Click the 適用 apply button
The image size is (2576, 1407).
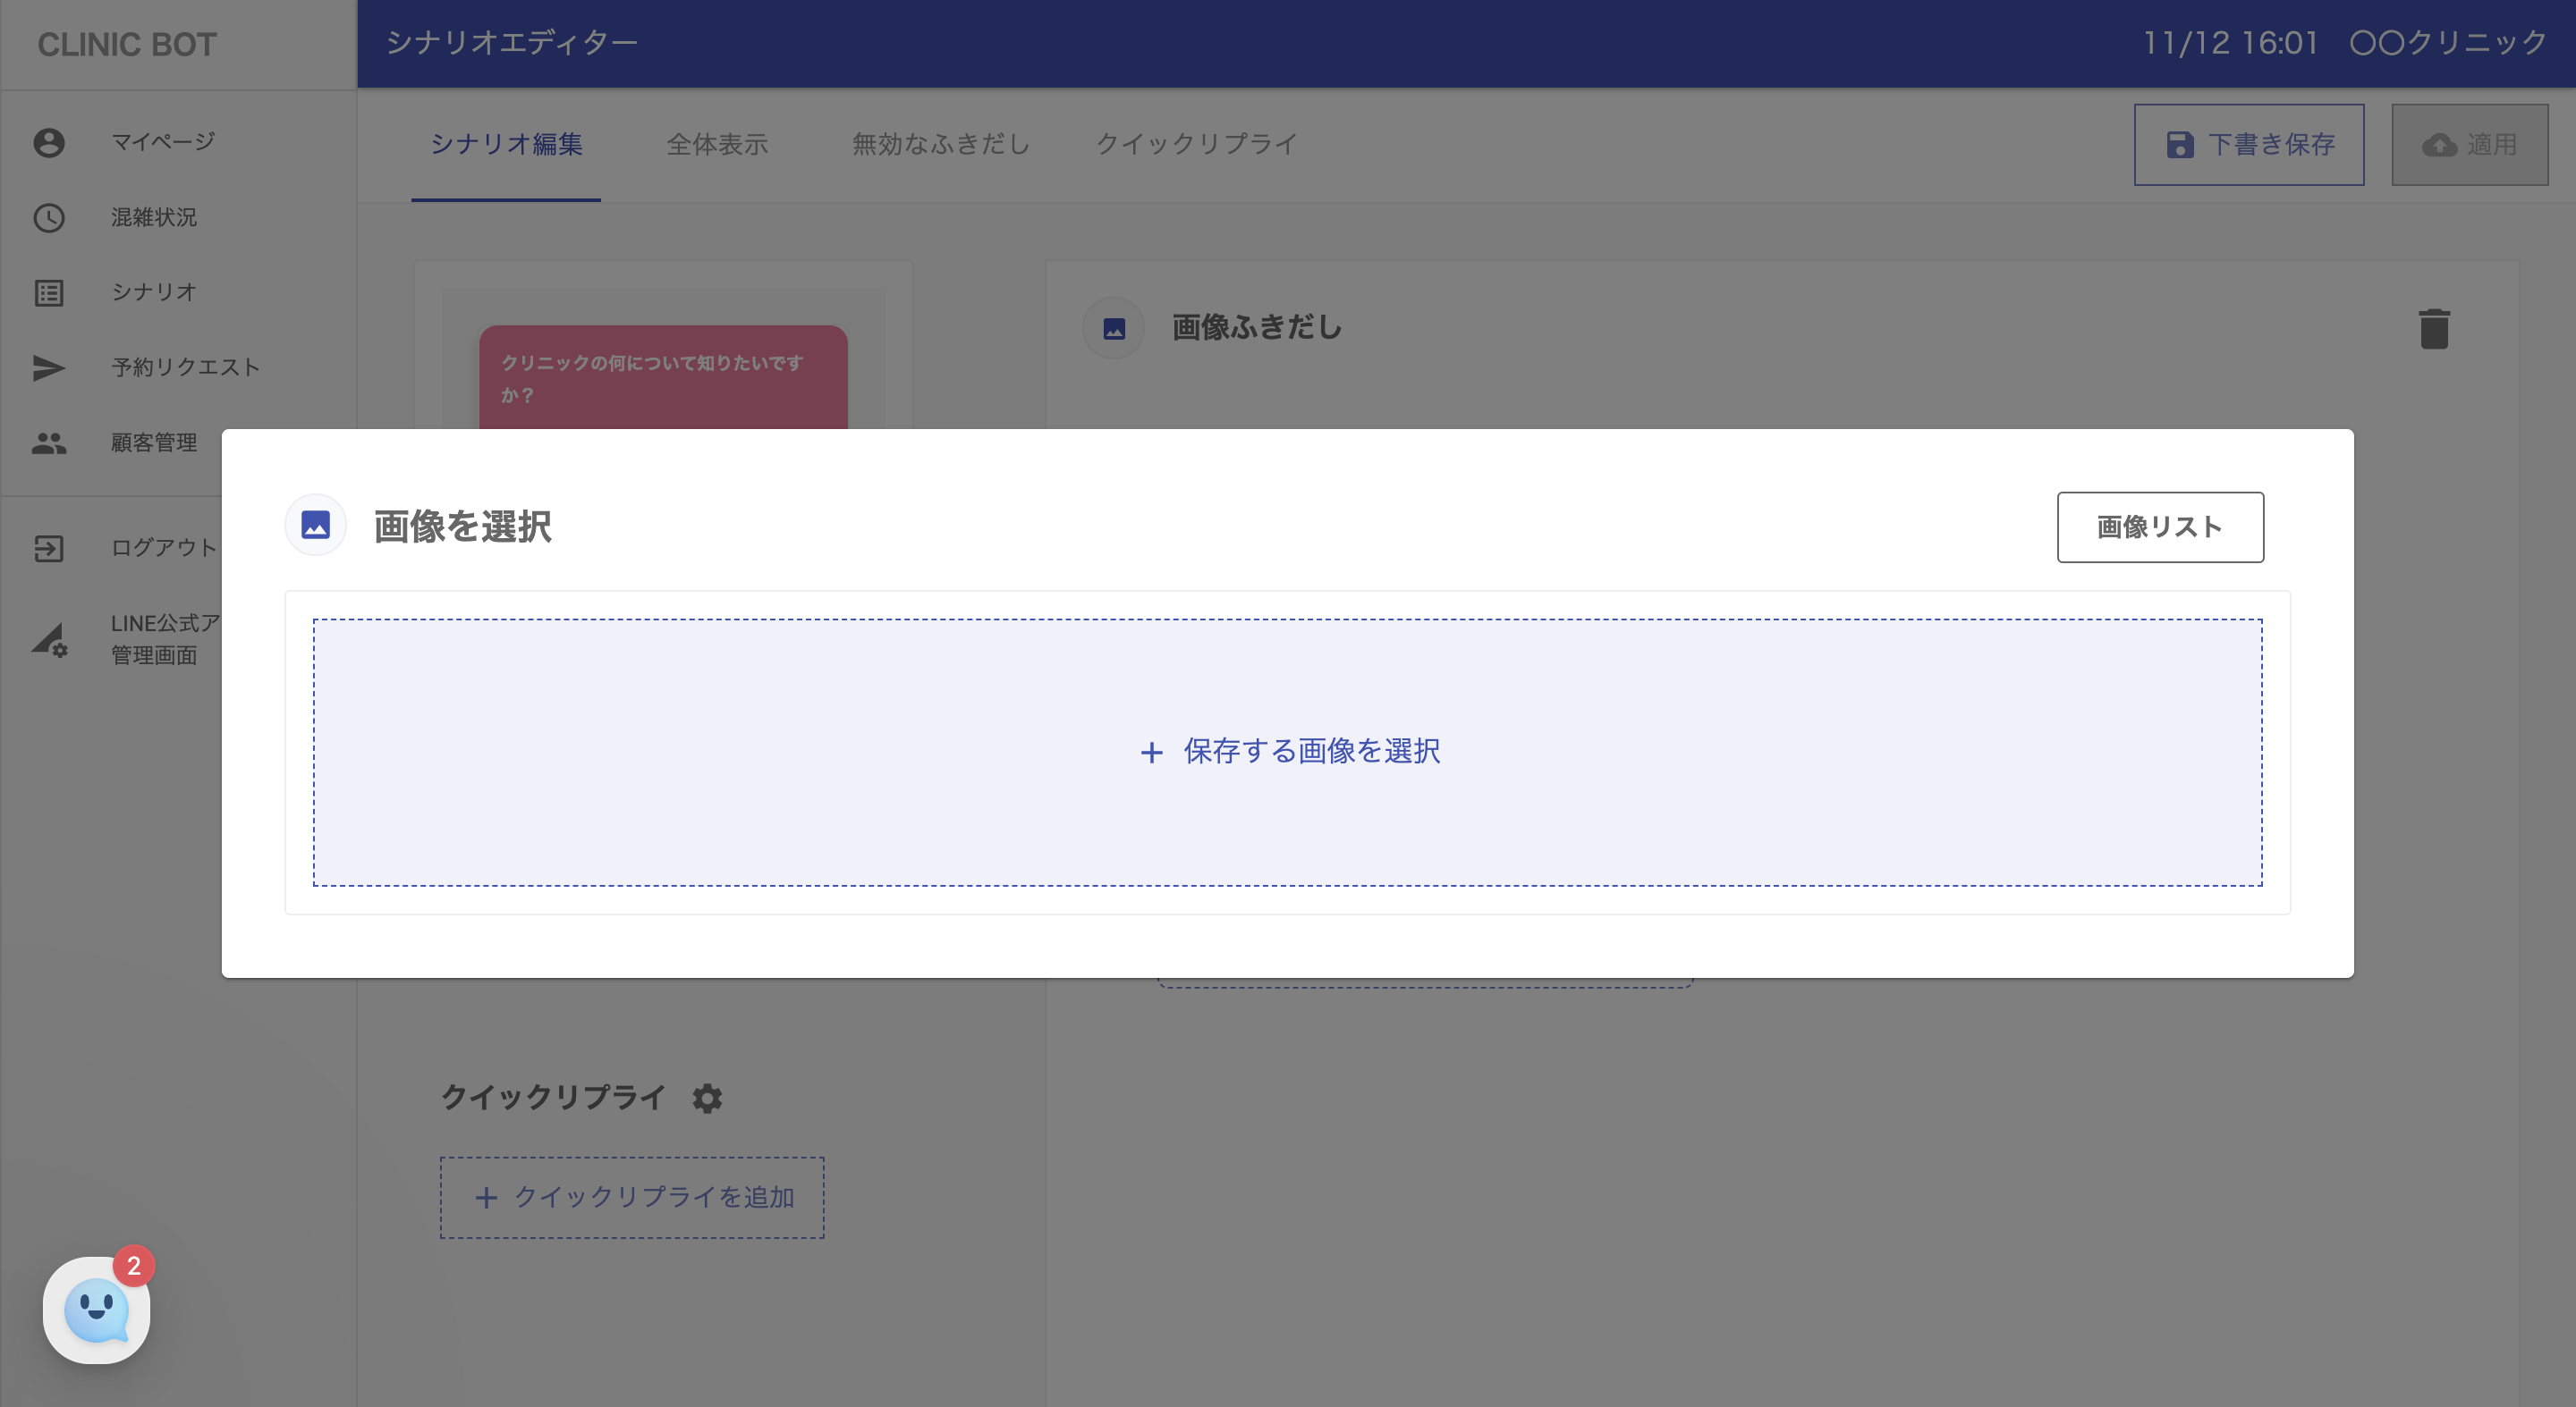click(x=2469, y=145)
